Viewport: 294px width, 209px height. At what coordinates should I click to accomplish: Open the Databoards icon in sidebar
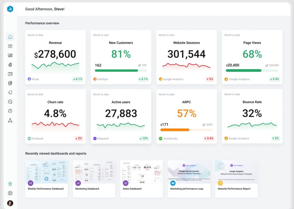(10, 55)
